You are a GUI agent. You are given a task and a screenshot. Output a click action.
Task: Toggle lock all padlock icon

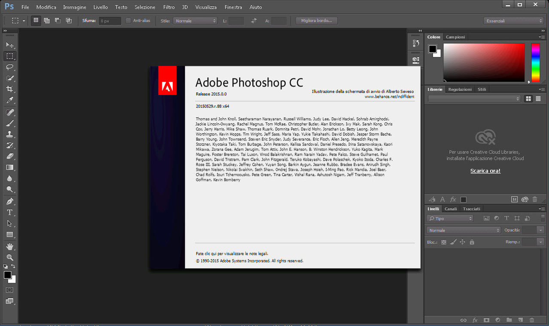pos(472,242)
